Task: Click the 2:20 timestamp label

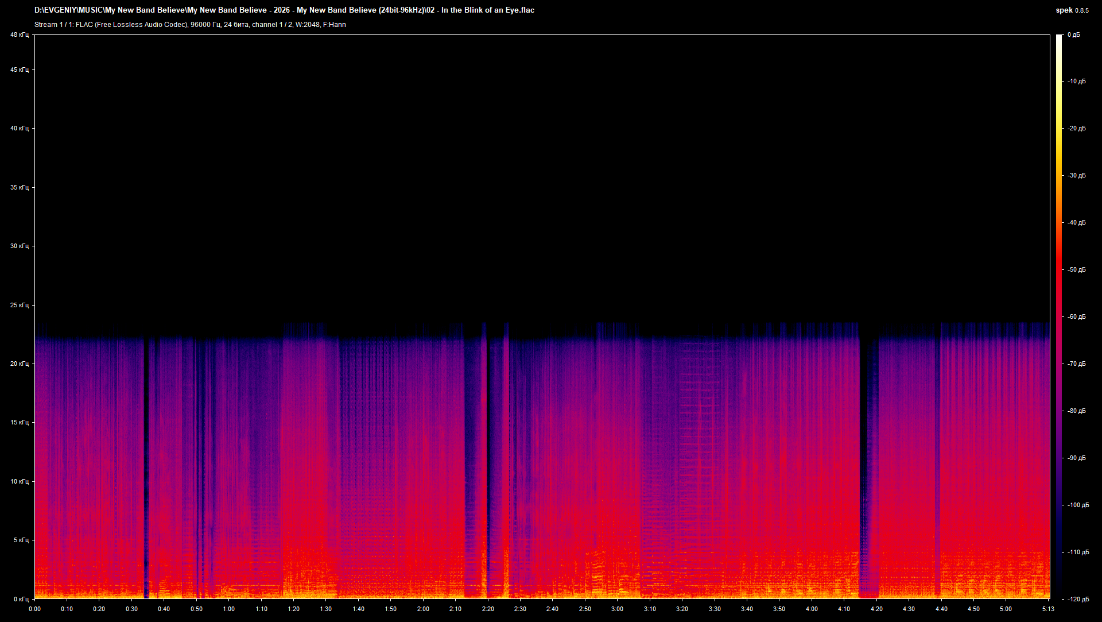Action: coord(490,608)
